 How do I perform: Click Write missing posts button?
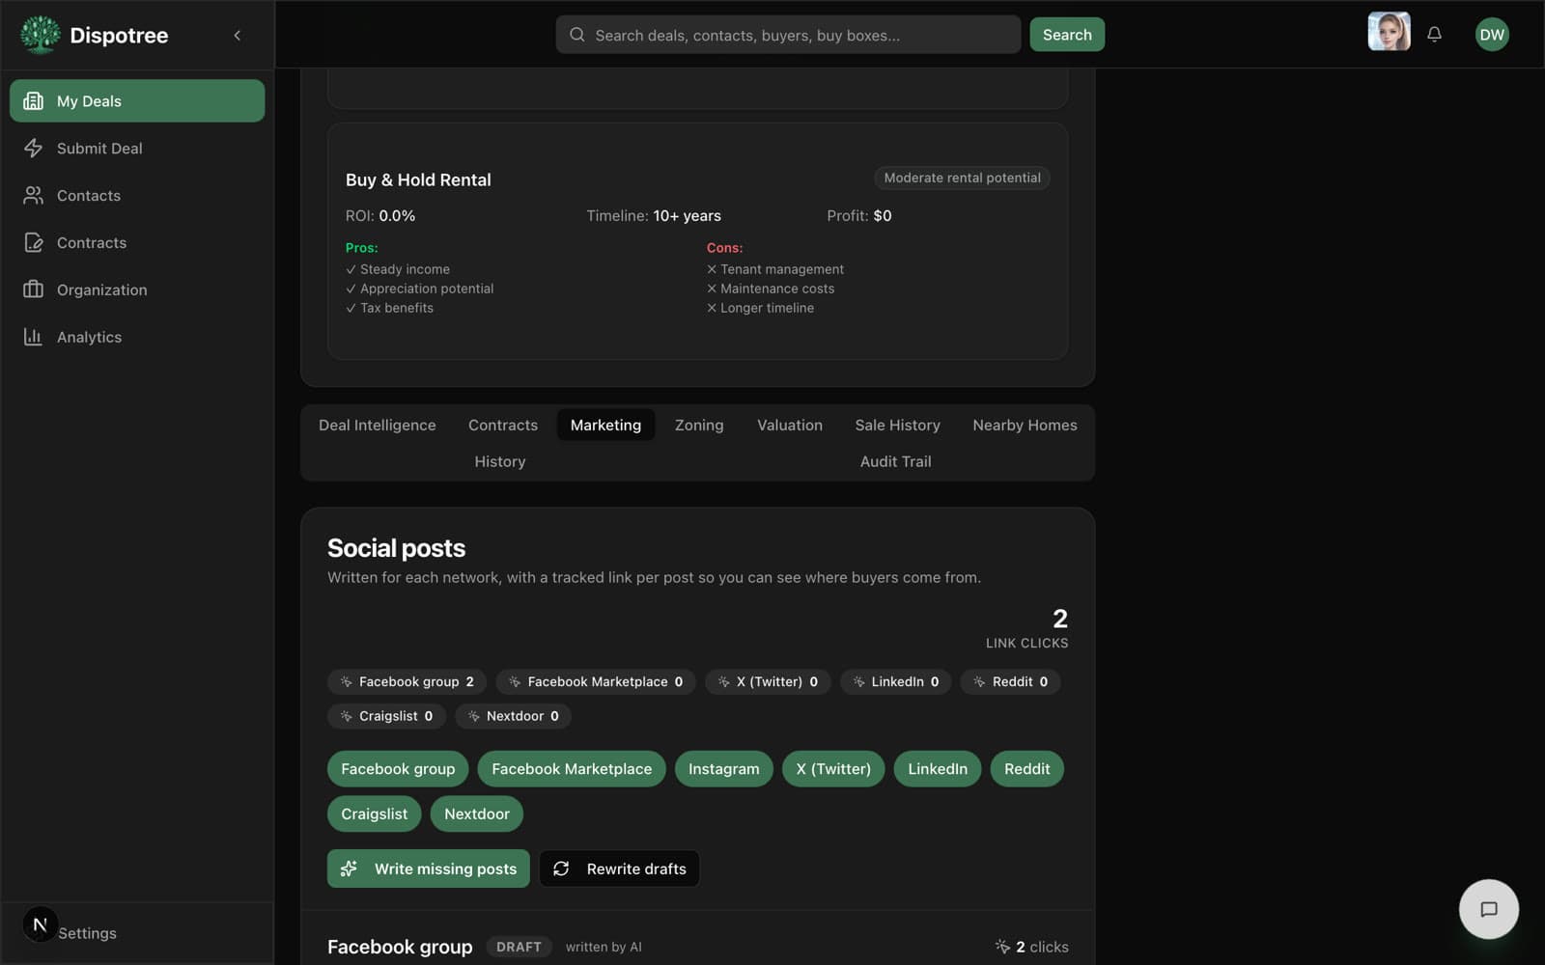(429, 868)
